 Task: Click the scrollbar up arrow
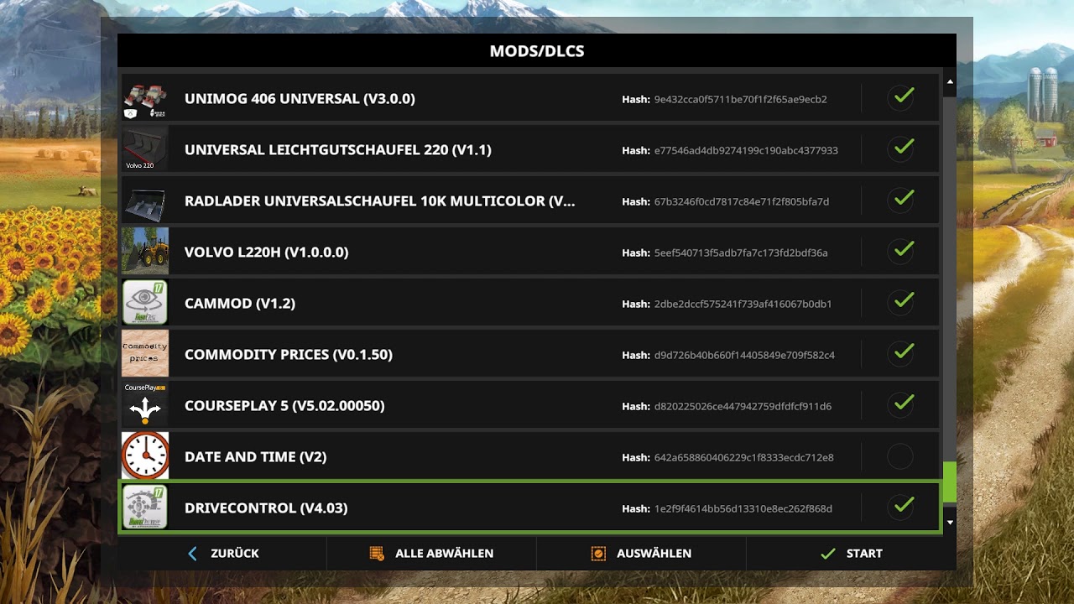click(x=950, y=82)
